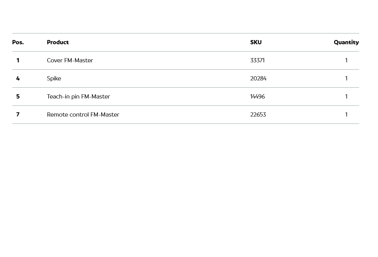Viewport: 378px width, 257px height.
Task: Click SKU number 14496
Action: point(257,97)
